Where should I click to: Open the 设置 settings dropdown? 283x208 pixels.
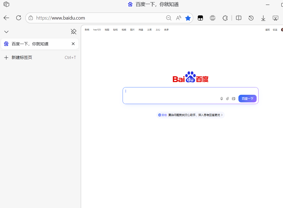[x=275, y=30]
